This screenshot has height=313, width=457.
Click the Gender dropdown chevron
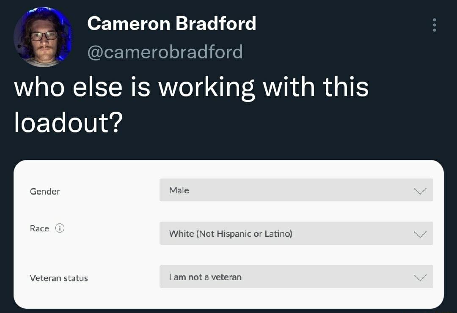419,190
